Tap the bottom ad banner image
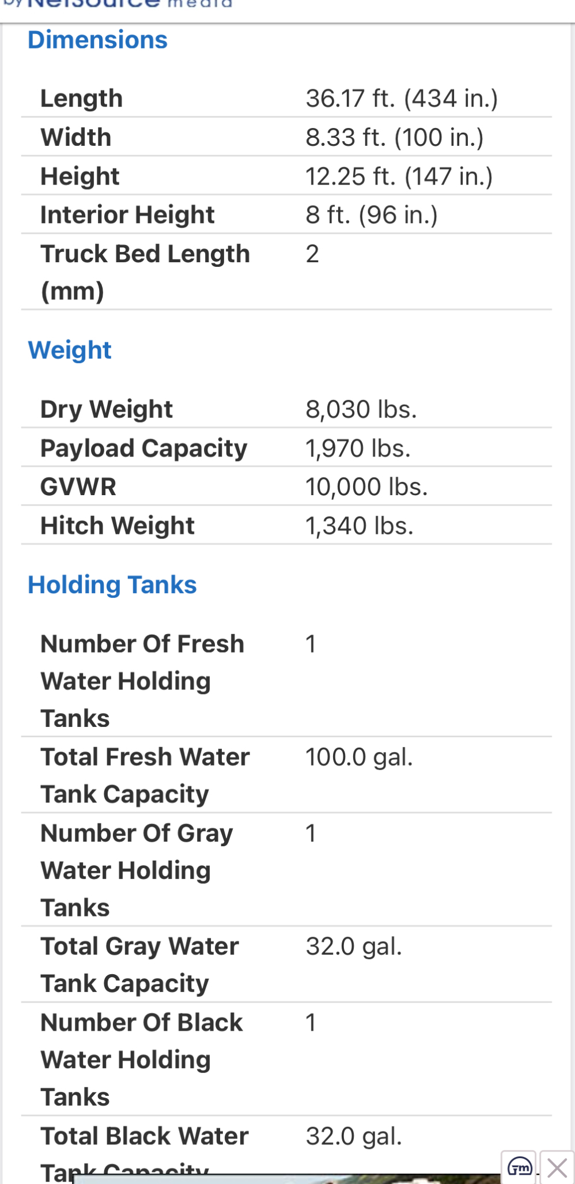Viewport: 575px width, 1184px height. pos(287,1179)
